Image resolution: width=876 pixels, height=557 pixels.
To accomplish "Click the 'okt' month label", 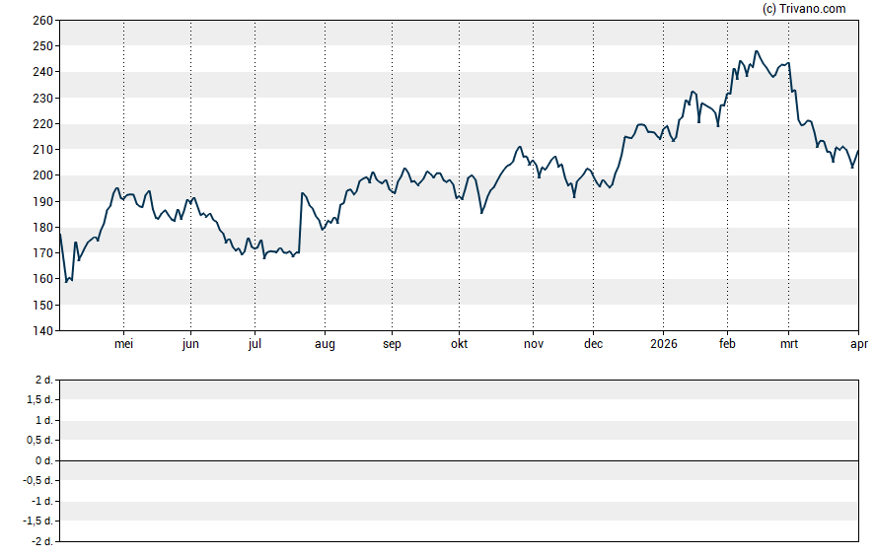I will [x=459, y=344].
